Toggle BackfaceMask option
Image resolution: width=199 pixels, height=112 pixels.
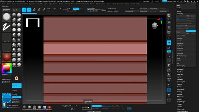click(x=6, y=79)
